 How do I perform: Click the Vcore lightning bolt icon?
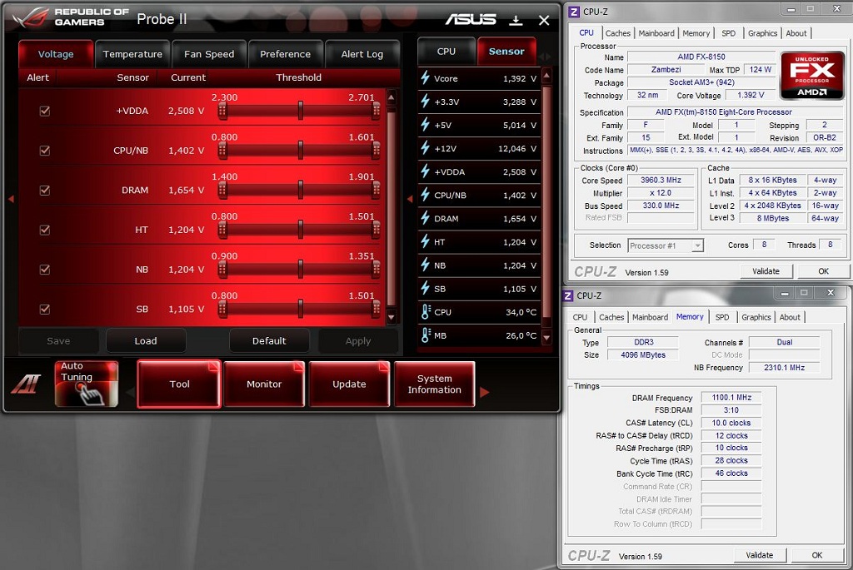pyautogui.click(x=425, y=77)
